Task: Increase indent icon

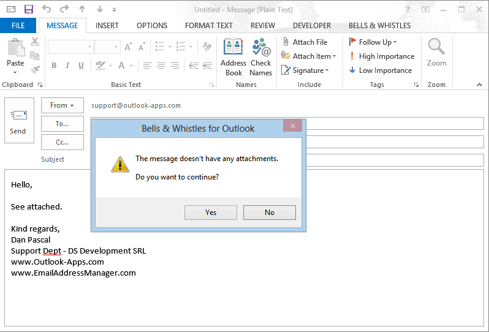Action: coord(207,66)
